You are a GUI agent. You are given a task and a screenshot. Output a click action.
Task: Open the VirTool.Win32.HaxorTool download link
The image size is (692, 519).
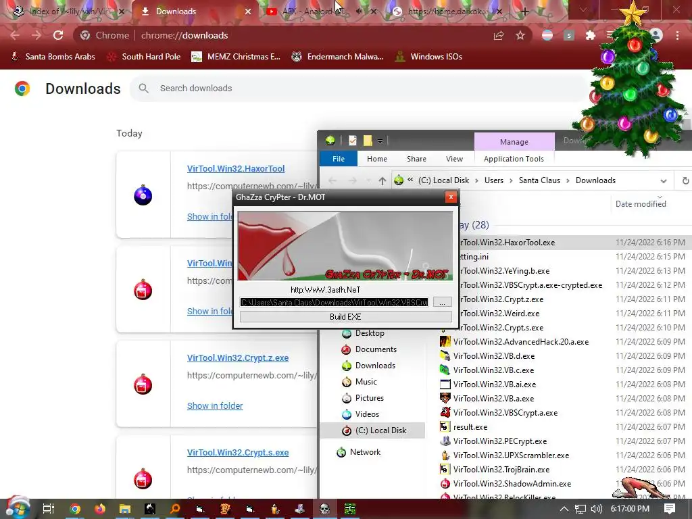click(x=236, y=168)
